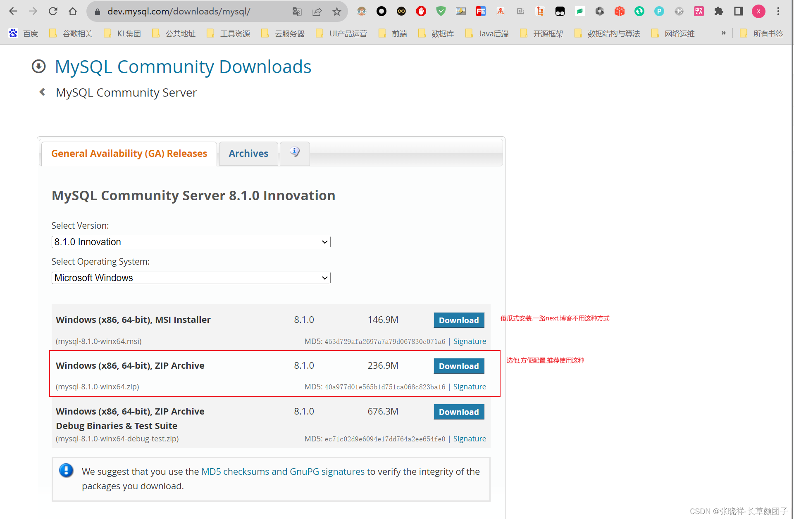The width and height of the screenshot is (794, 519).
Task: Click the green circular arrows extension
Action: [639, 12]
